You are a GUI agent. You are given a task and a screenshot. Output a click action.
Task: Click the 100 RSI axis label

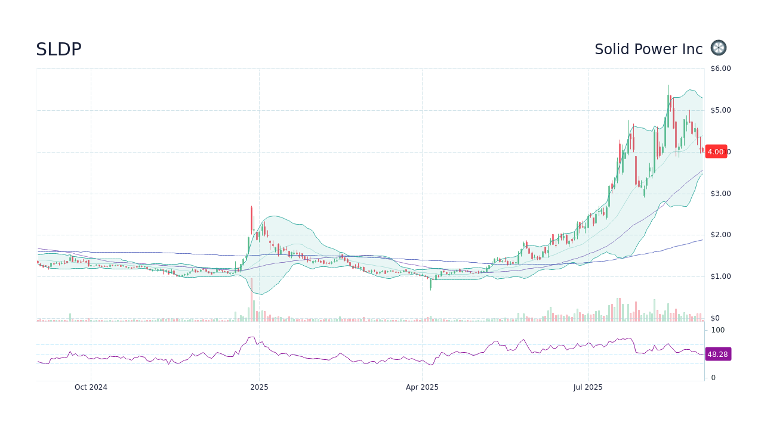[717, 330]
